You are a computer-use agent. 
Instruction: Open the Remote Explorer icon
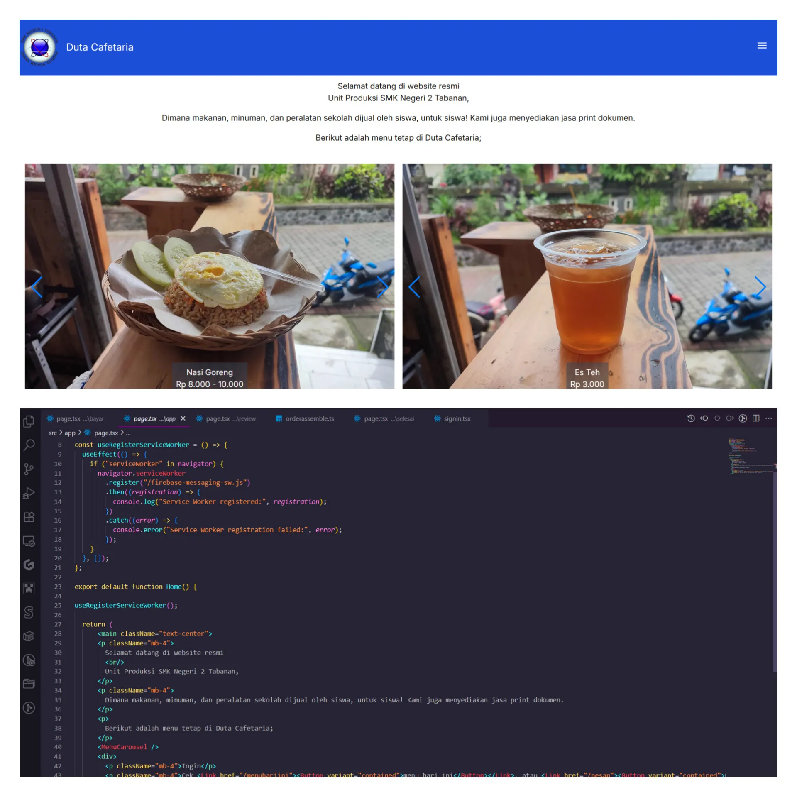(29, 541)
